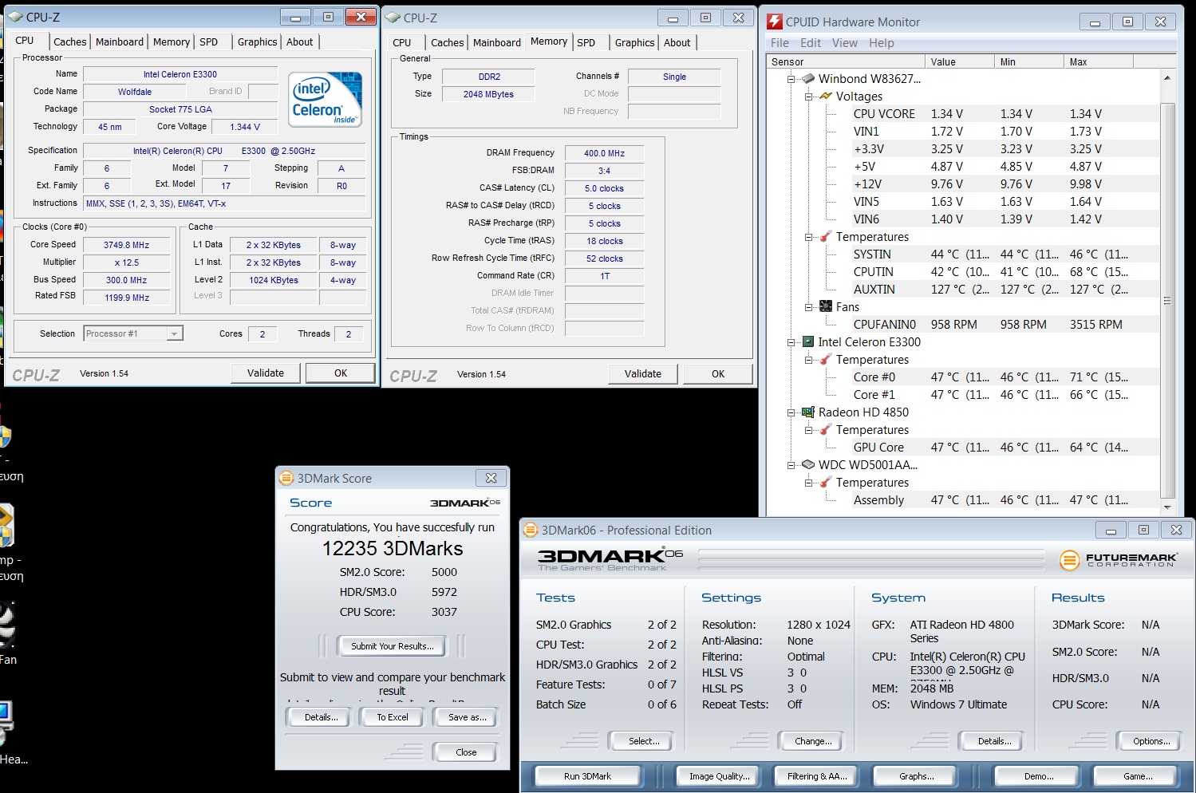The width and height of the screenshot is (1196, 793).
Task: Open the File menu in Hardware Monitor
Action: click(780, 42)
